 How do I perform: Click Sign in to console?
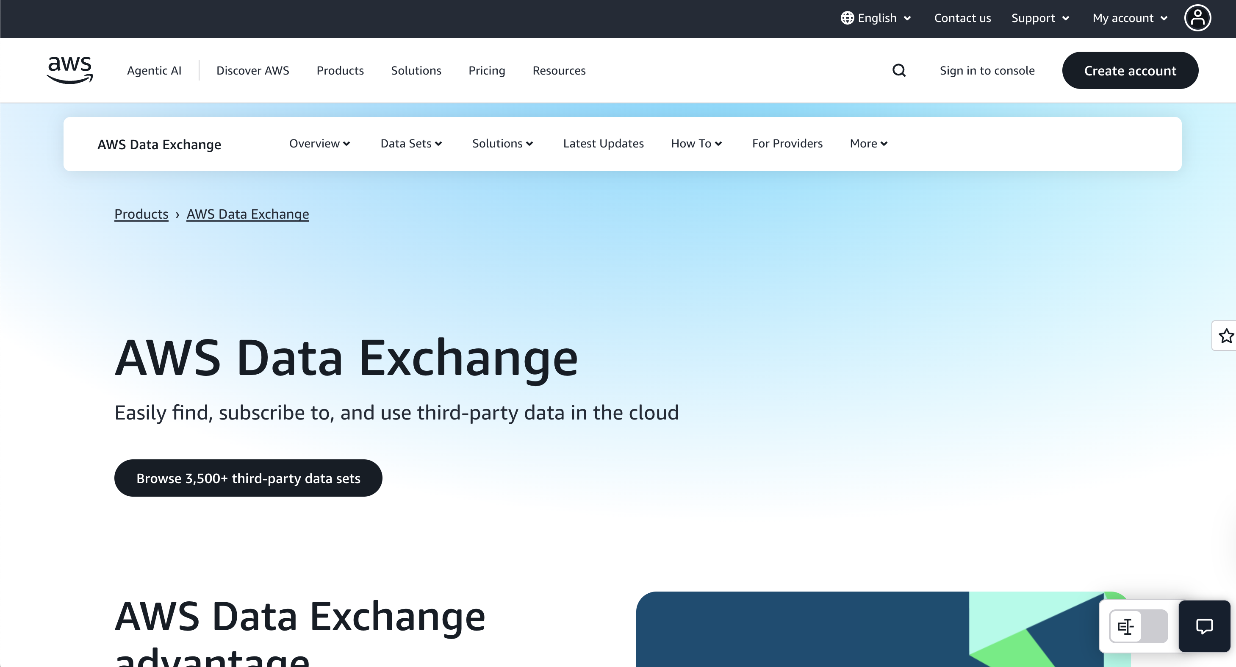(987, 70)
